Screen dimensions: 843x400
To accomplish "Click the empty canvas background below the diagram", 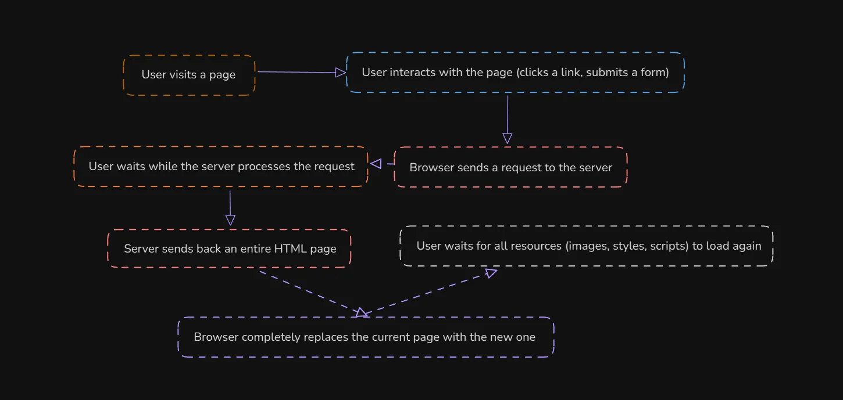I will [x=407, y=383].
